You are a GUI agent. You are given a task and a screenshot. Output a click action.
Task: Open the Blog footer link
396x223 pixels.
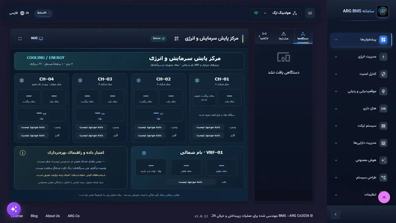pos(34,216)
